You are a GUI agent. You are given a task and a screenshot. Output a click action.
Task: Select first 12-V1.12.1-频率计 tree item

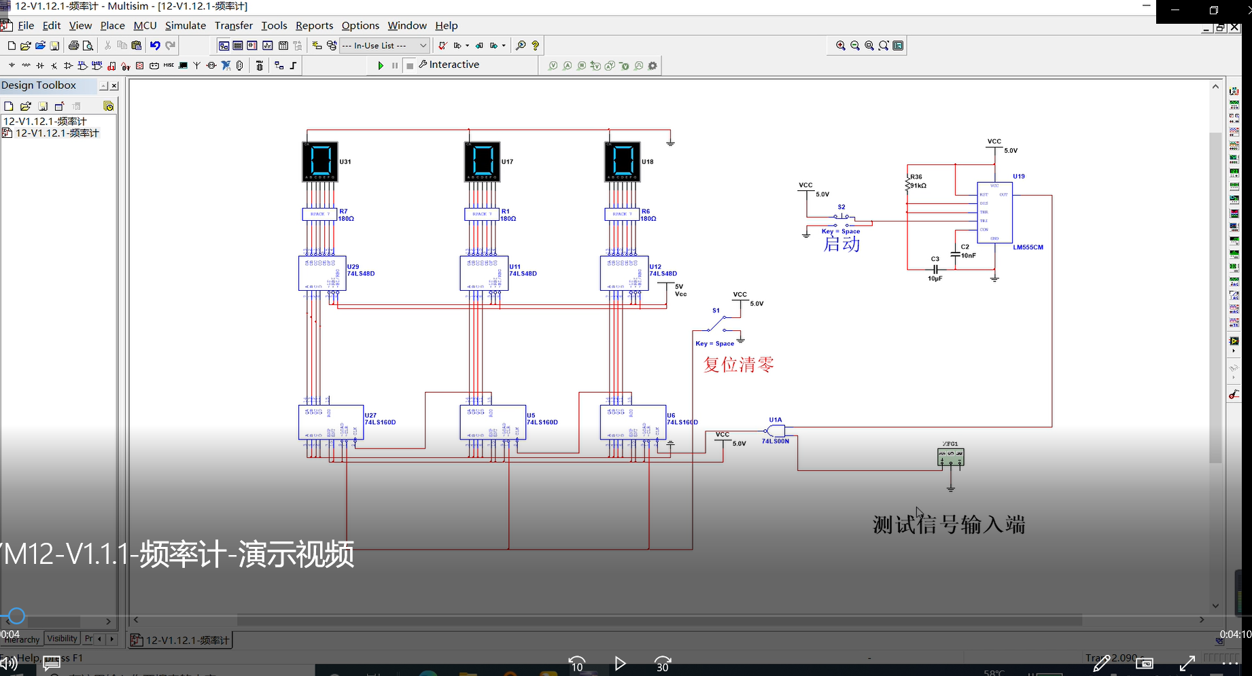[45, 121]
